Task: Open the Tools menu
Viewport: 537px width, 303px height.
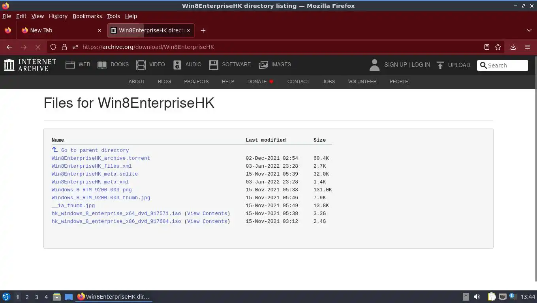Action: pyautogui.click(x=113, y=16)
